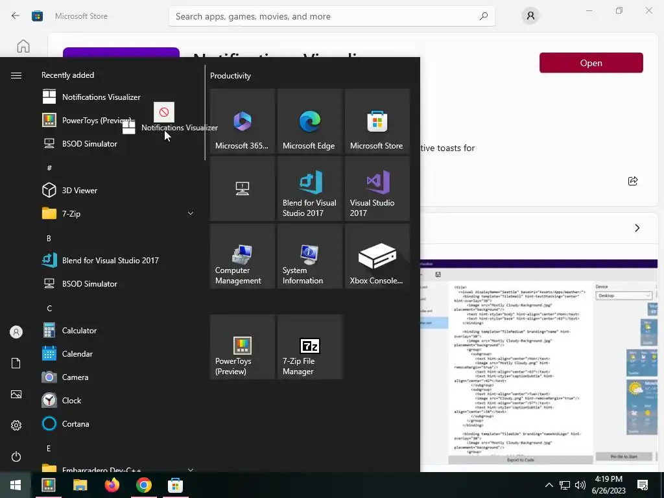
Task: Click the C letter header in app list
Action: (49, 308)
